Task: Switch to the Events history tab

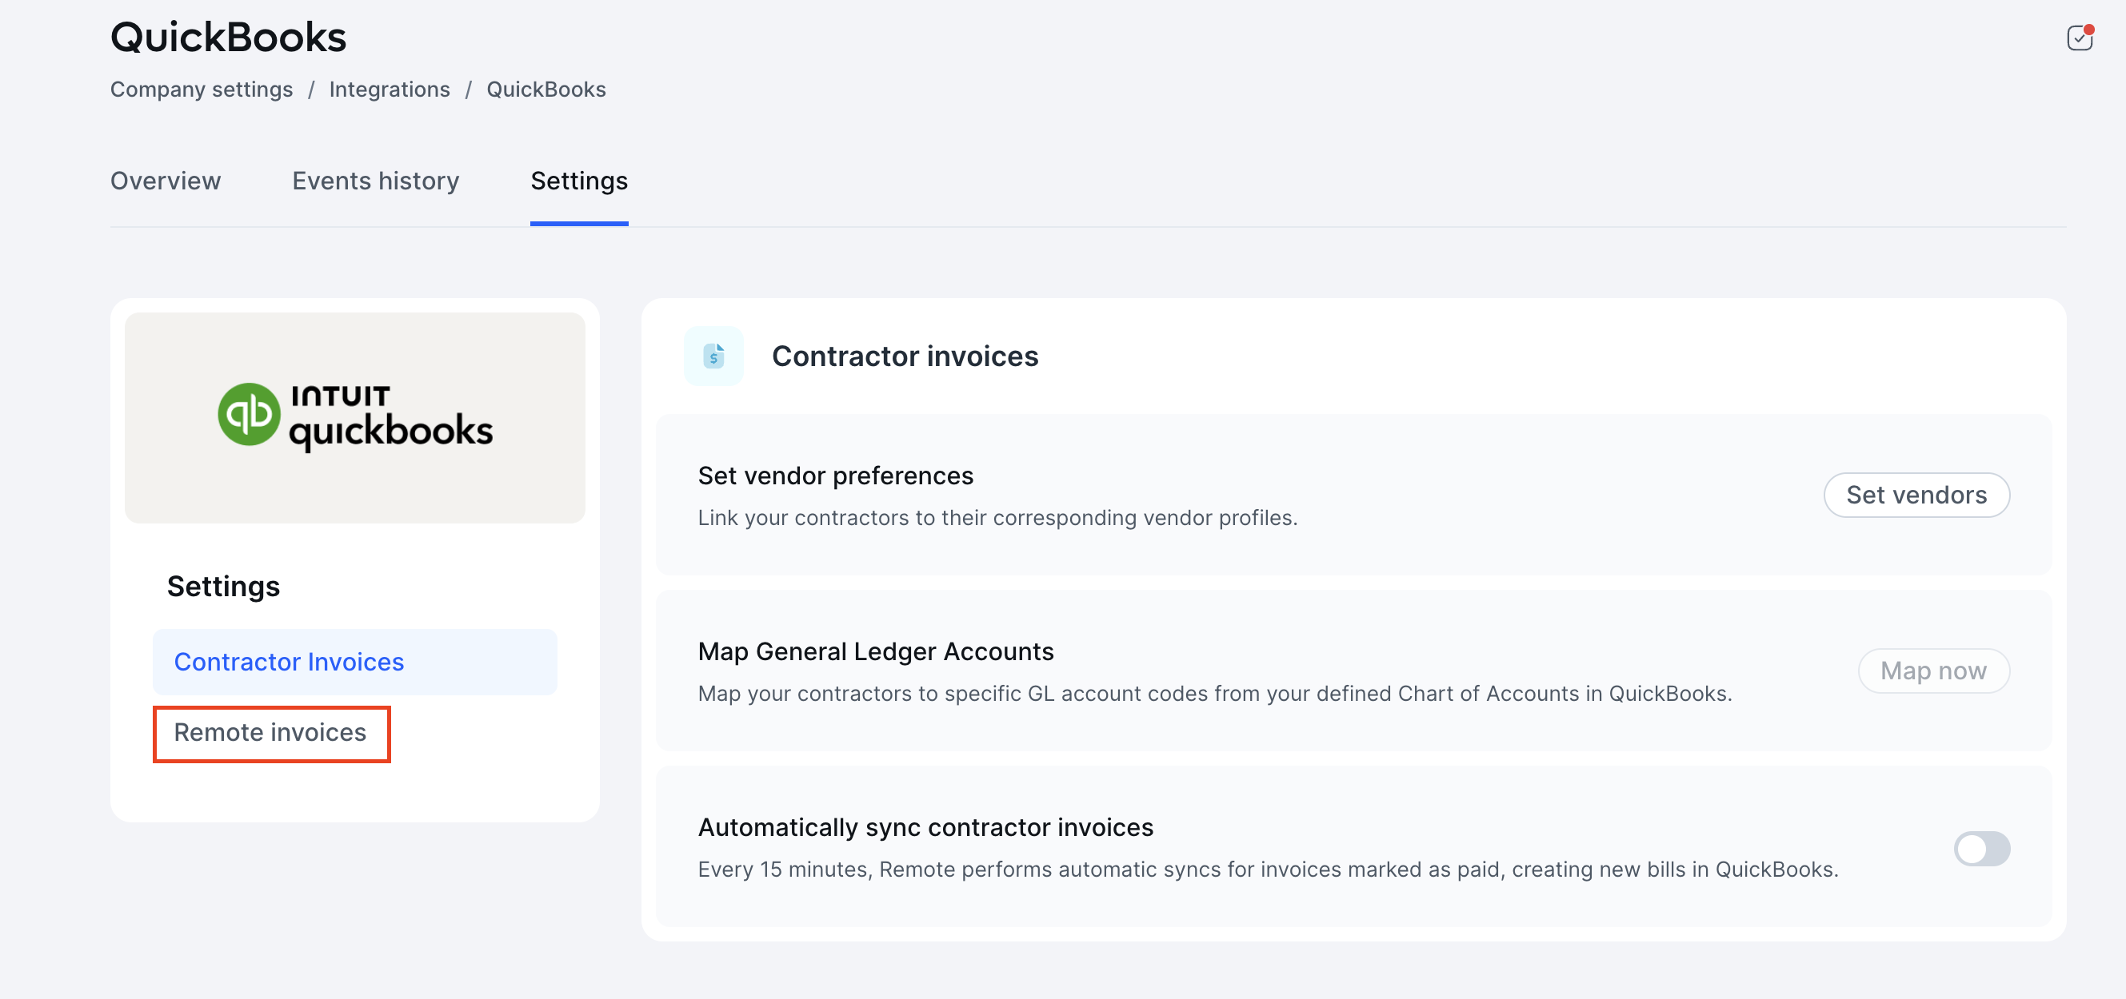Action: pyautogui.click(x=375, y=181)
